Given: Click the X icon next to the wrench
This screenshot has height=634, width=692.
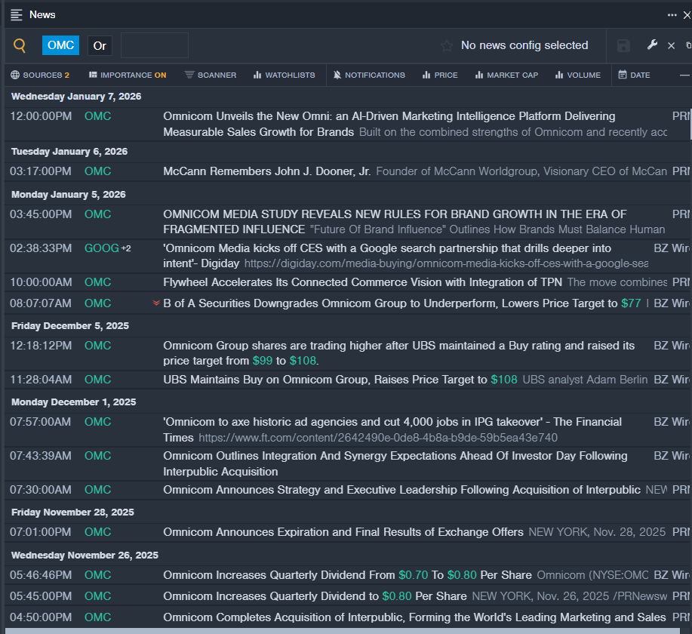Looking at the screenshot, I should (x=671, y=46).
